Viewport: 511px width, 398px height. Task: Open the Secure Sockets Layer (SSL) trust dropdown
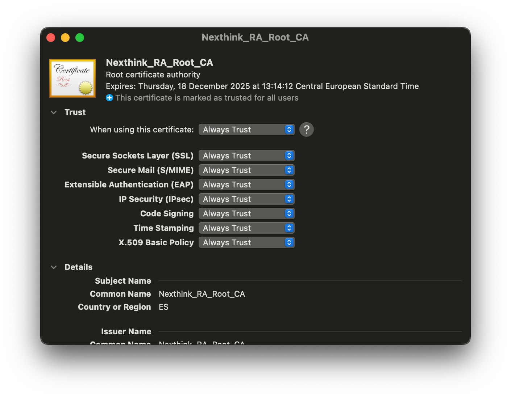[x=246, y=156]
